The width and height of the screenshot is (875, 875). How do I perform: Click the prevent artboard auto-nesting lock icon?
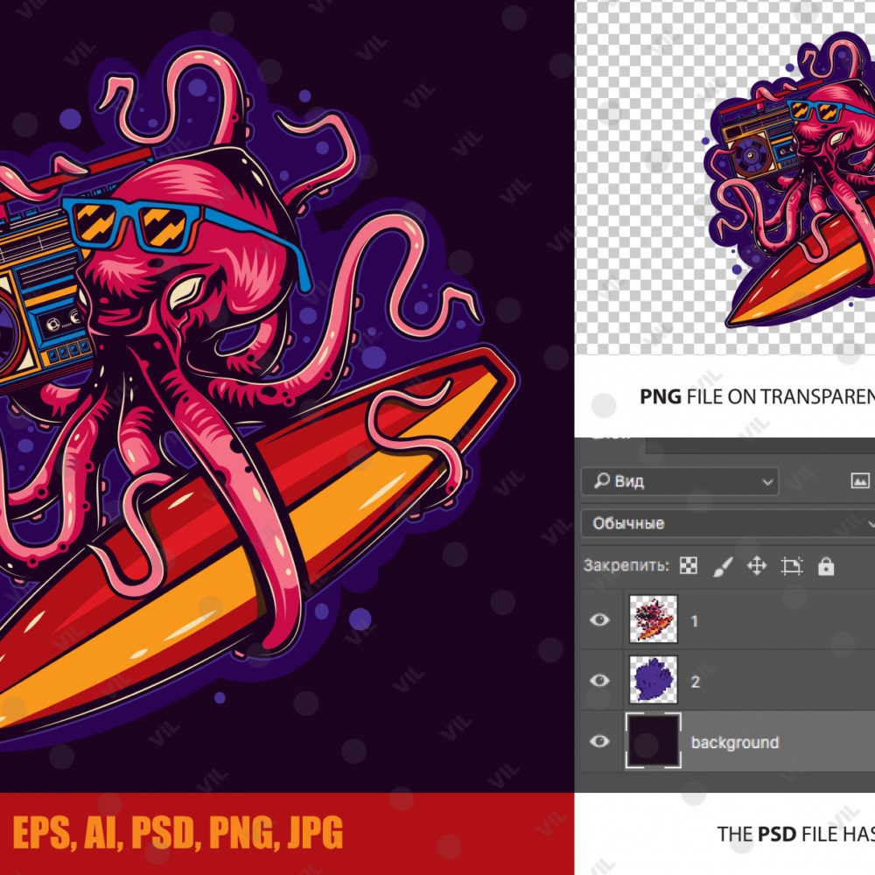click(792, 566)
